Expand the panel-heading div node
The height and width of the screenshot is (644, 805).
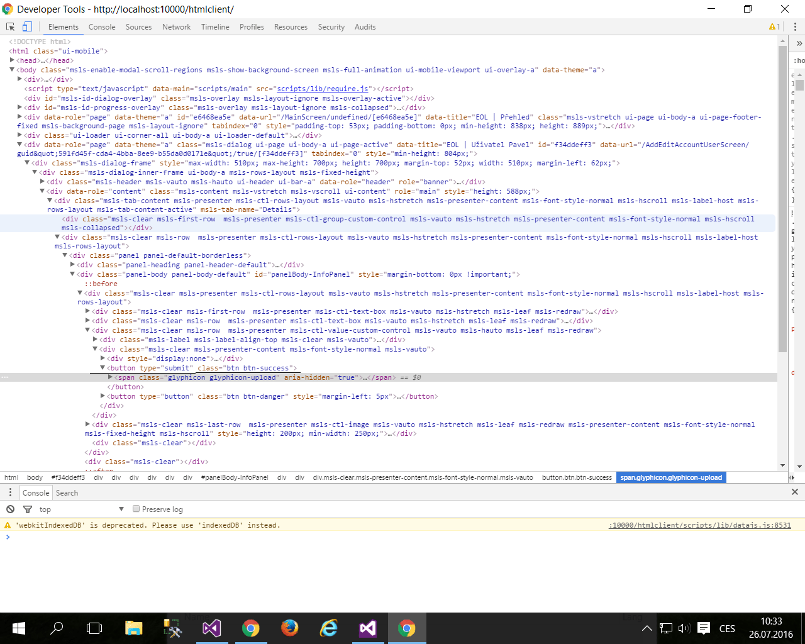tap(73, 265)
